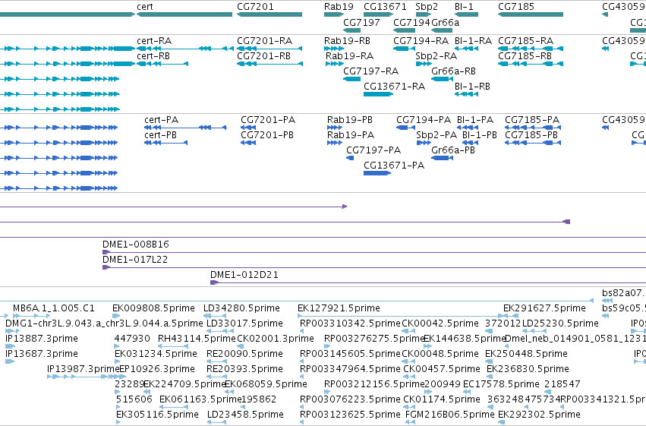This screenshot has width=646, height=426.
Task: Select the Sbp2-RA transcript label
Action: [436, 56]
